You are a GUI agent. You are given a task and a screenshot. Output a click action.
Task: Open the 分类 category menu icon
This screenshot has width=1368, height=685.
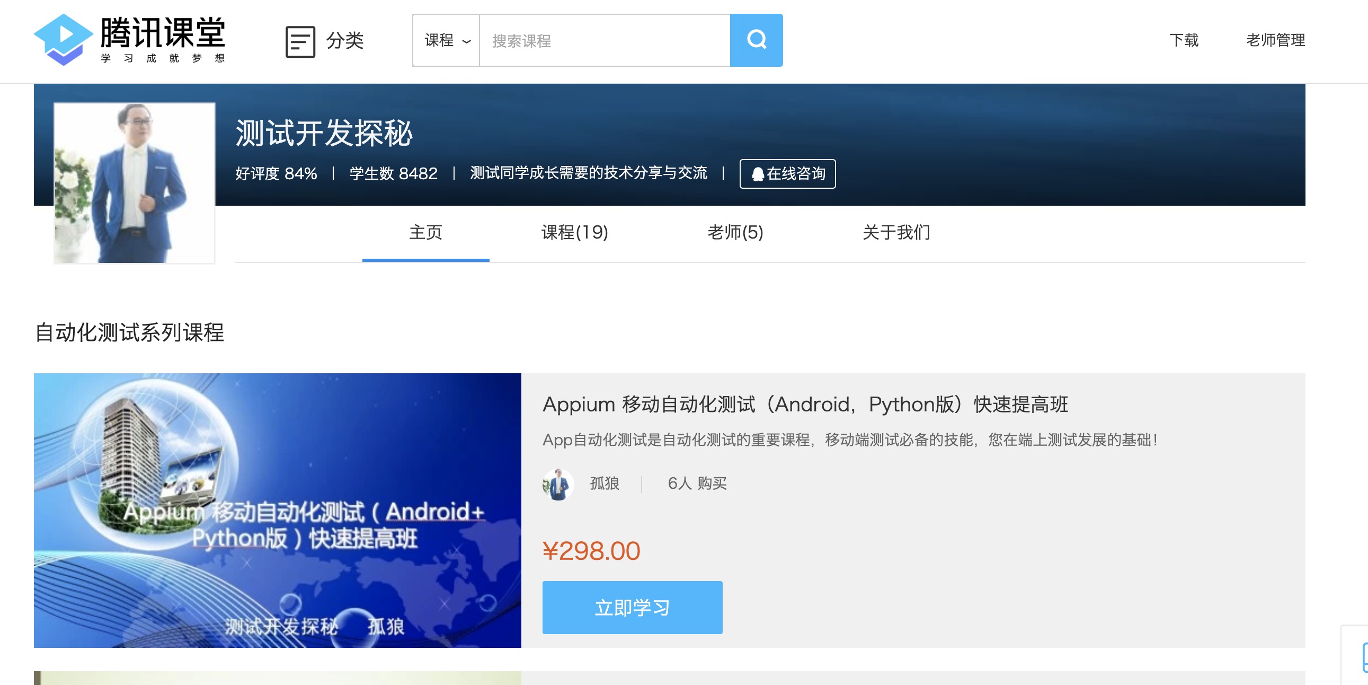coord(300,41)
